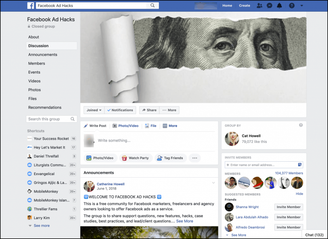Open the Cat Howell page link
The height and width of the screenshot is (239, 328).
[x=251, y=136]
